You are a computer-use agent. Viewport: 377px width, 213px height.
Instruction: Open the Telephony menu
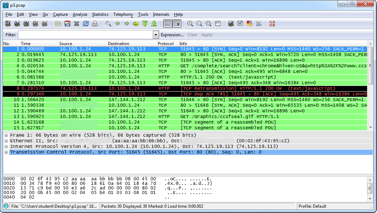(x=123, y=14)
